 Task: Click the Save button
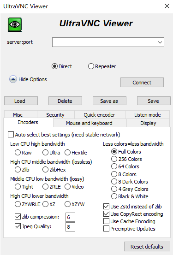coord(154,101)
